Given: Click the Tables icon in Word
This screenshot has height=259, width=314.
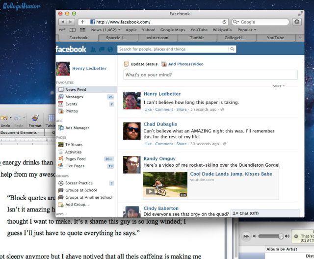Looking at the screenshot, I should click(x=52, y=118).
